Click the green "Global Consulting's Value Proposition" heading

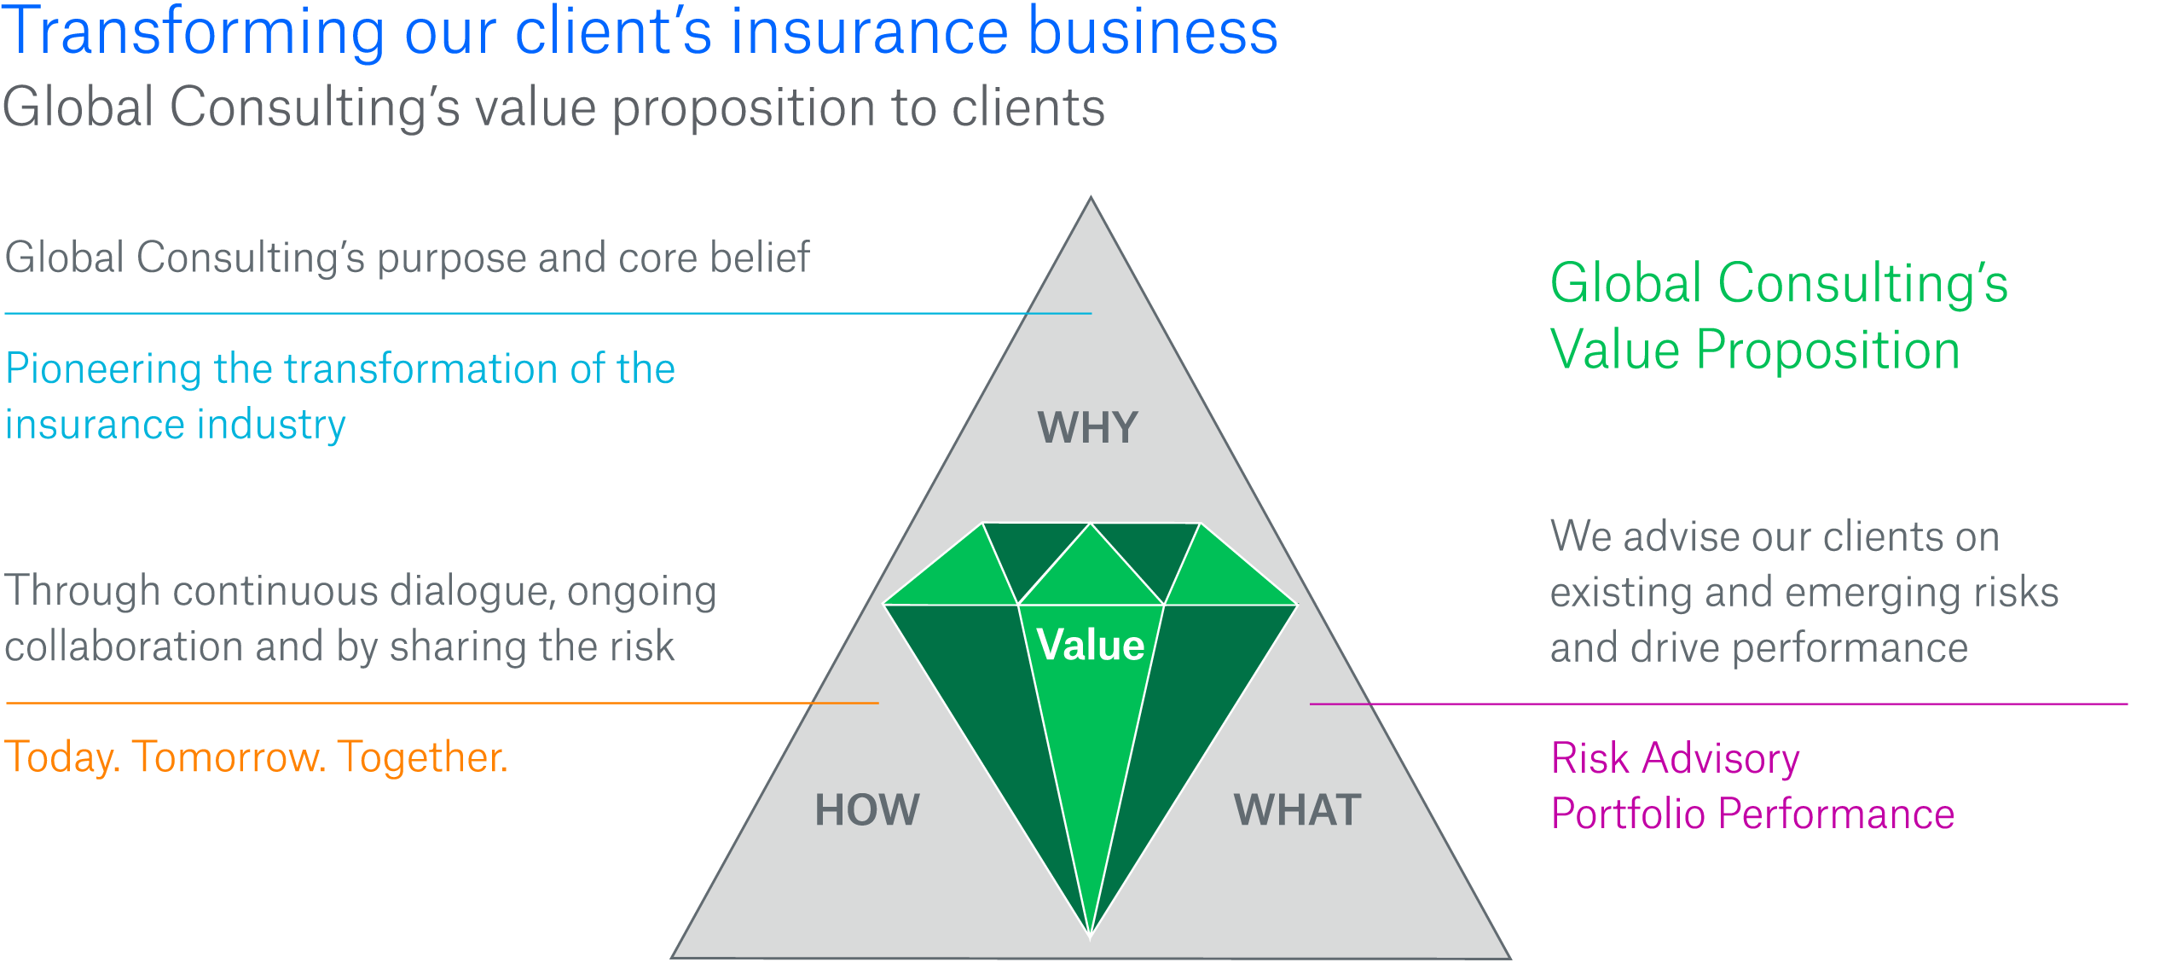point(1779,316)
